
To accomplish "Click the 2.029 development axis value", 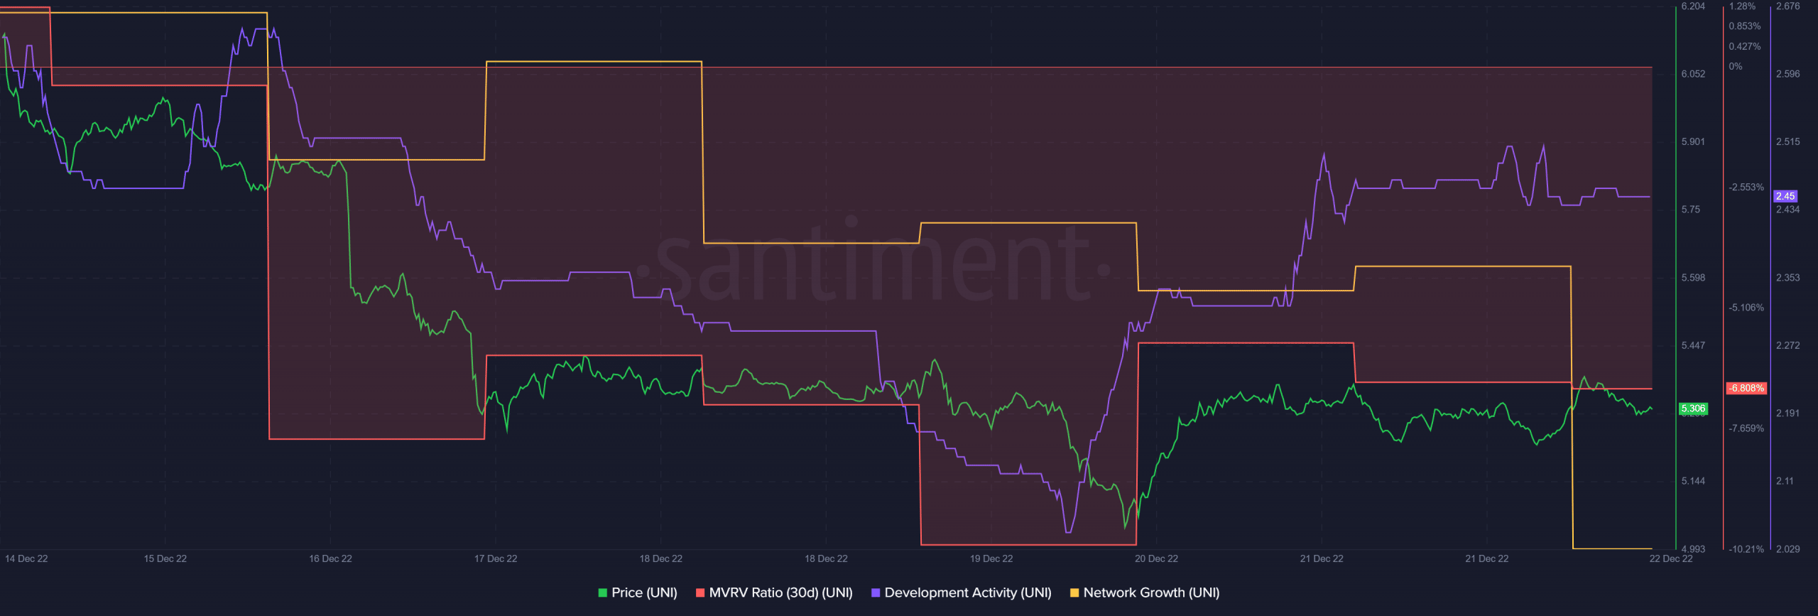I will (x=1788, y=549).
